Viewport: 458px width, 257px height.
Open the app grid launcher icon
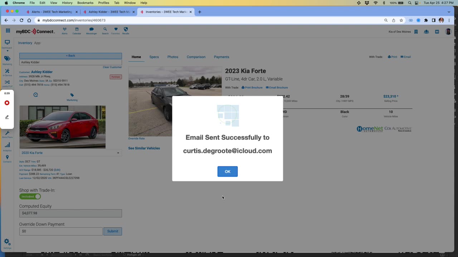[x=8, y=31]
